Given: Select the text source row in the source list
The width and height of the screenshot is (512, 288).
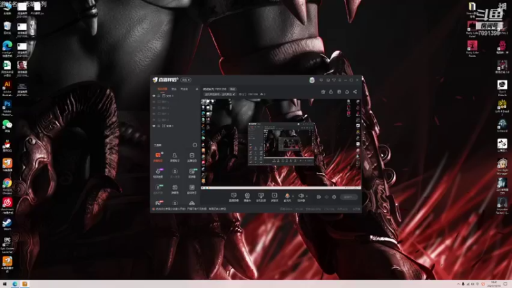Looking at the screenshot, I should pos(175,95).
